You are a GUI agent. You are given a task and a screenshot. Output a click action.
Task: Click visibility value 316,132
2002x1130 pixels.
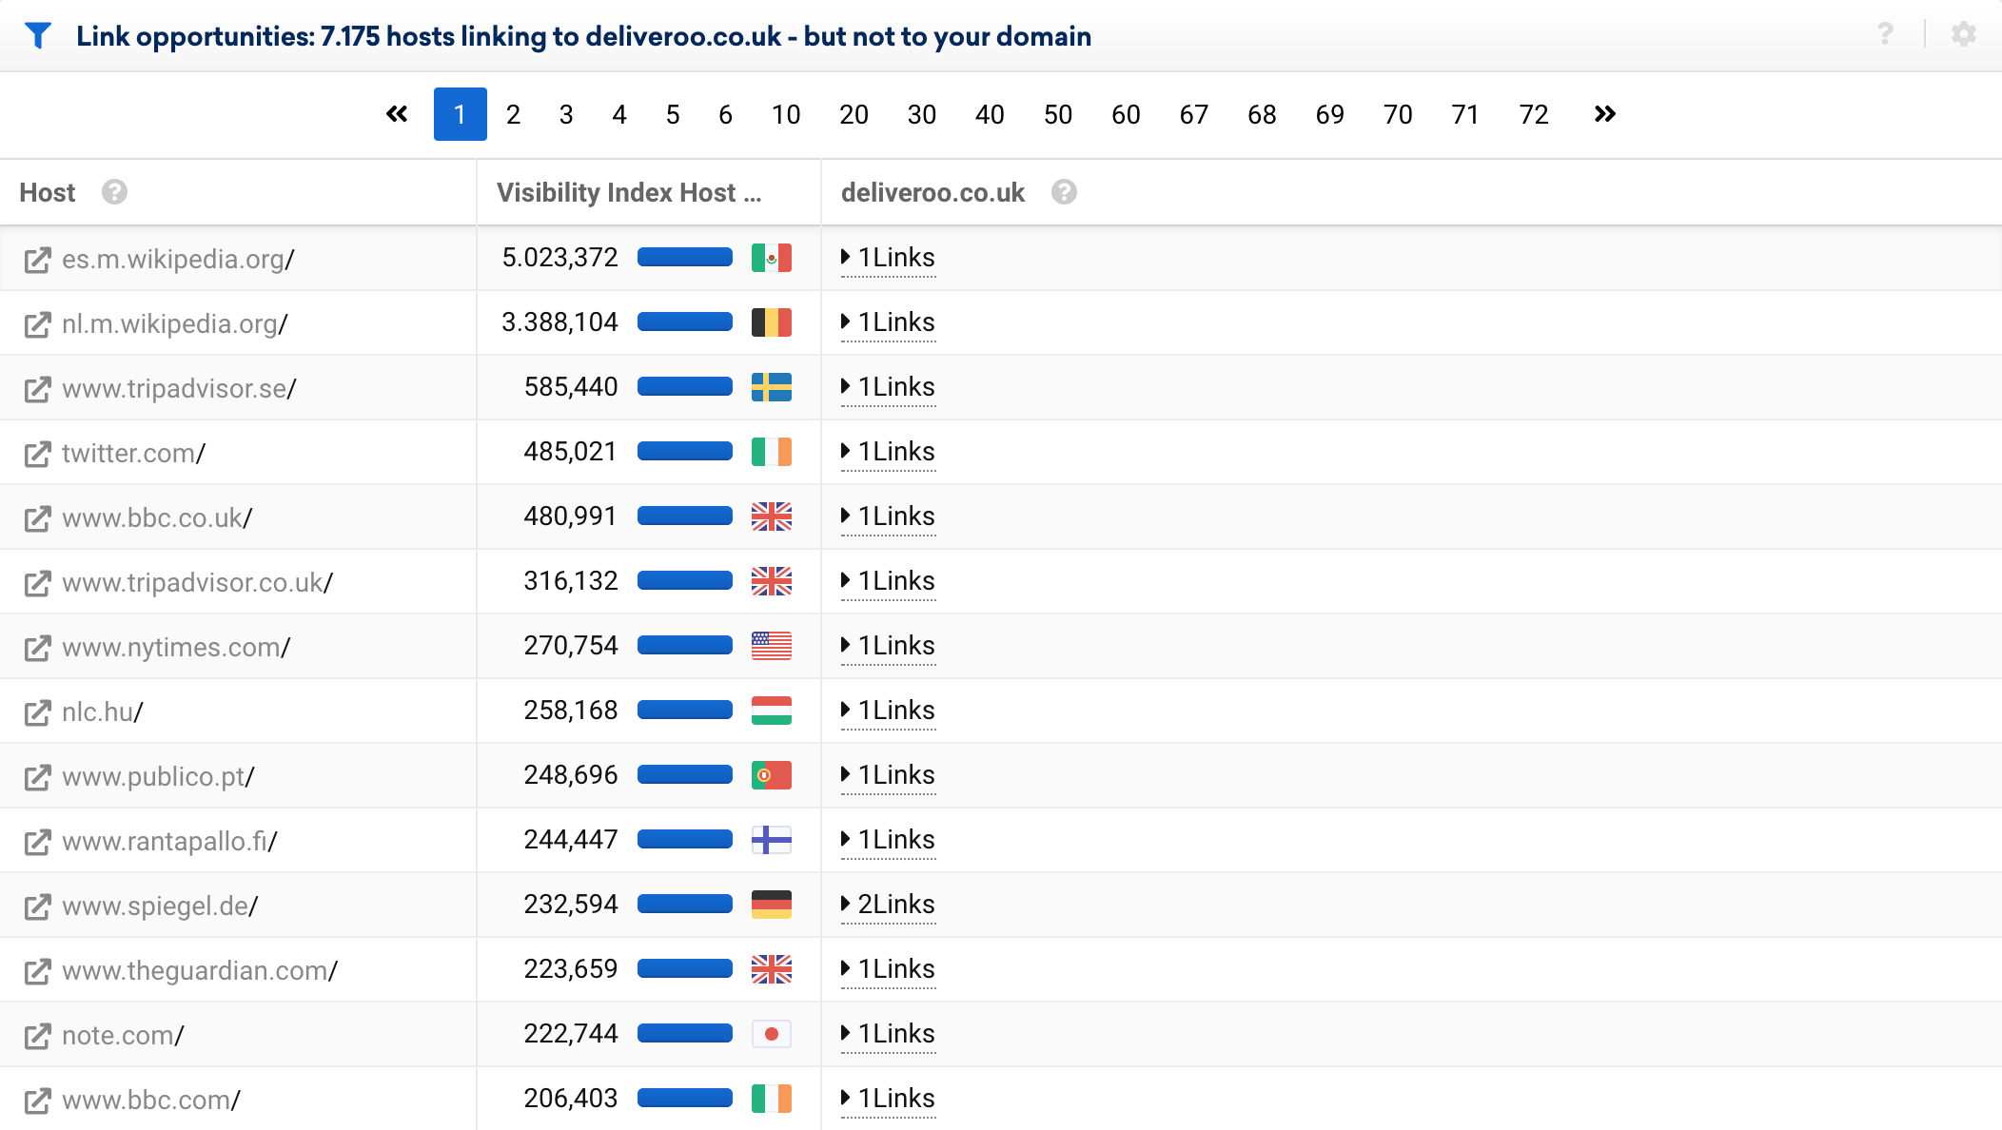click(x=571, y=581)
